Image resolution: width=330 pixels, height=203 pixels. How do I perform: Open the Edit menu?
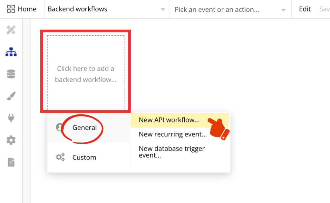305,9
